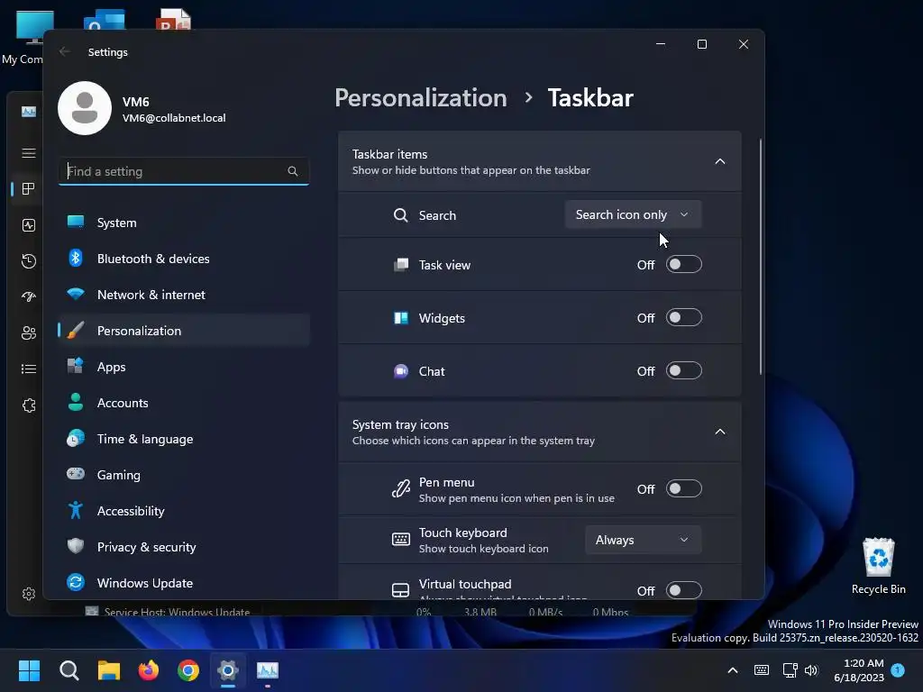The height and width of the screenshot is (692, 923).
Task: Show hidden tray icons chevron
Action: [733, 670]
